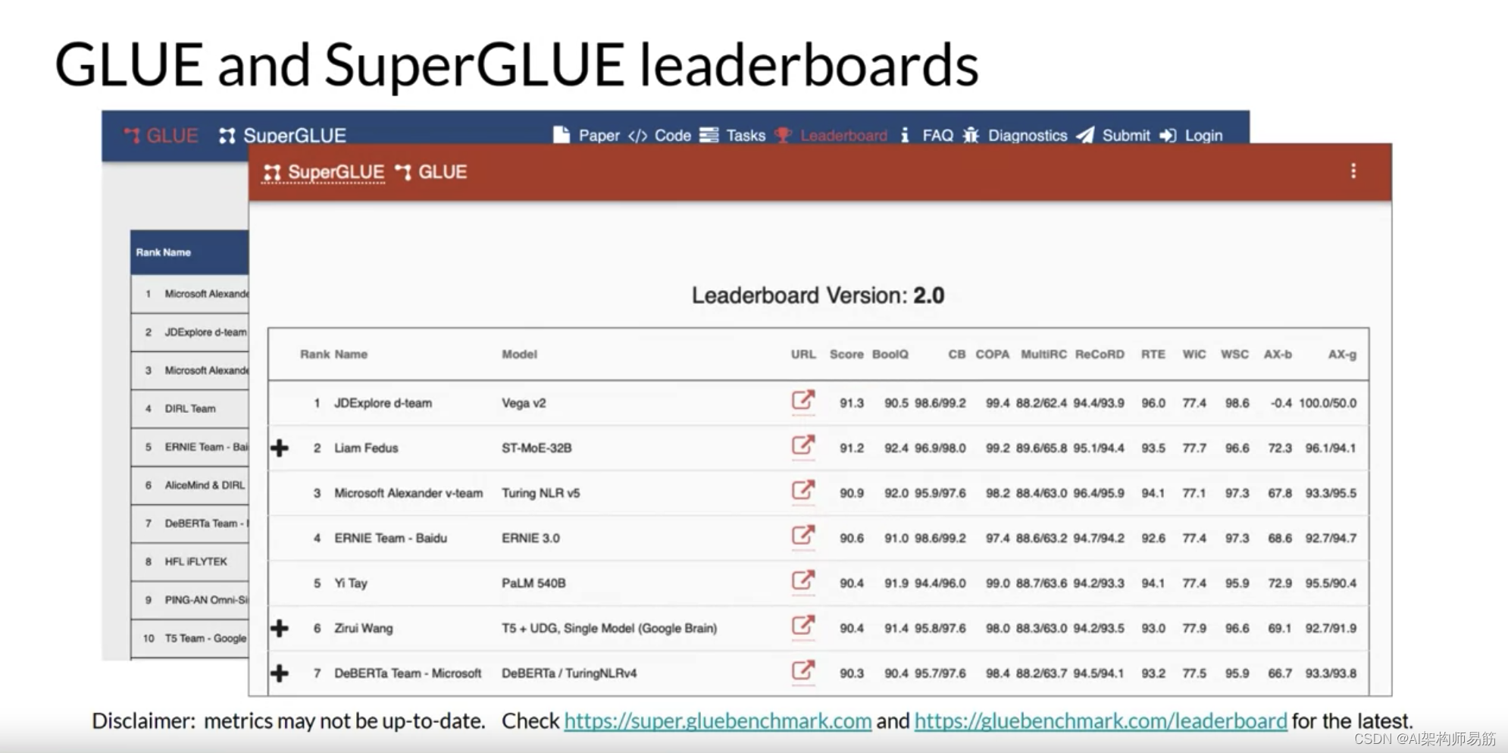Click the Login arrow icon
This screenshot has height=753, width=1508.
[1168, 135]
